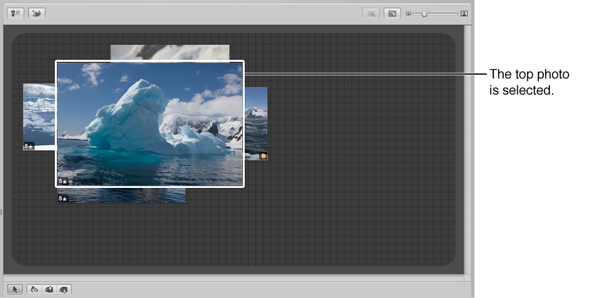
Task: Click the large-portrait icon right of the zoom slider
Action: (x=464, y=14)
